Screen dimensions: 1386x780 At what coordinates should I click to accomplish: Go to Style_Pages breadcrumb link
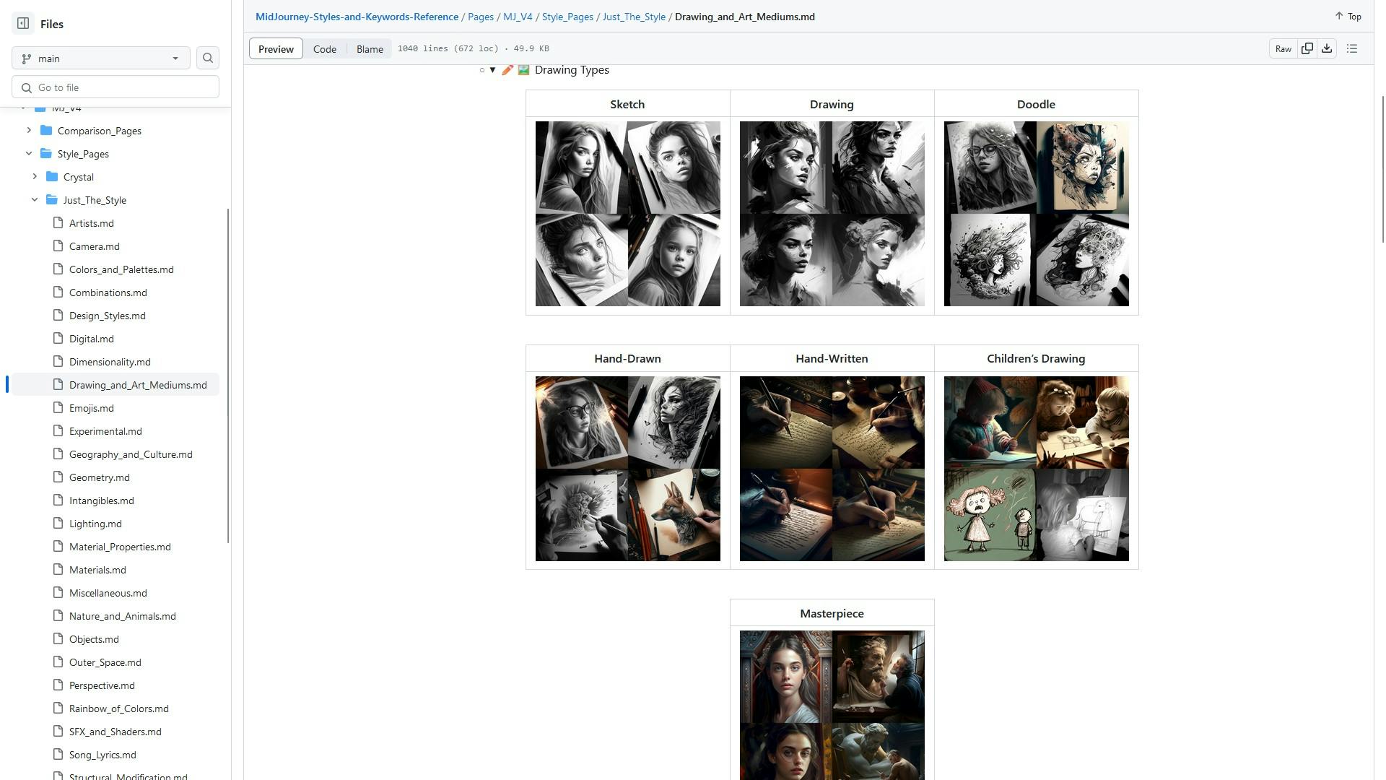click(x=567, y=17)
